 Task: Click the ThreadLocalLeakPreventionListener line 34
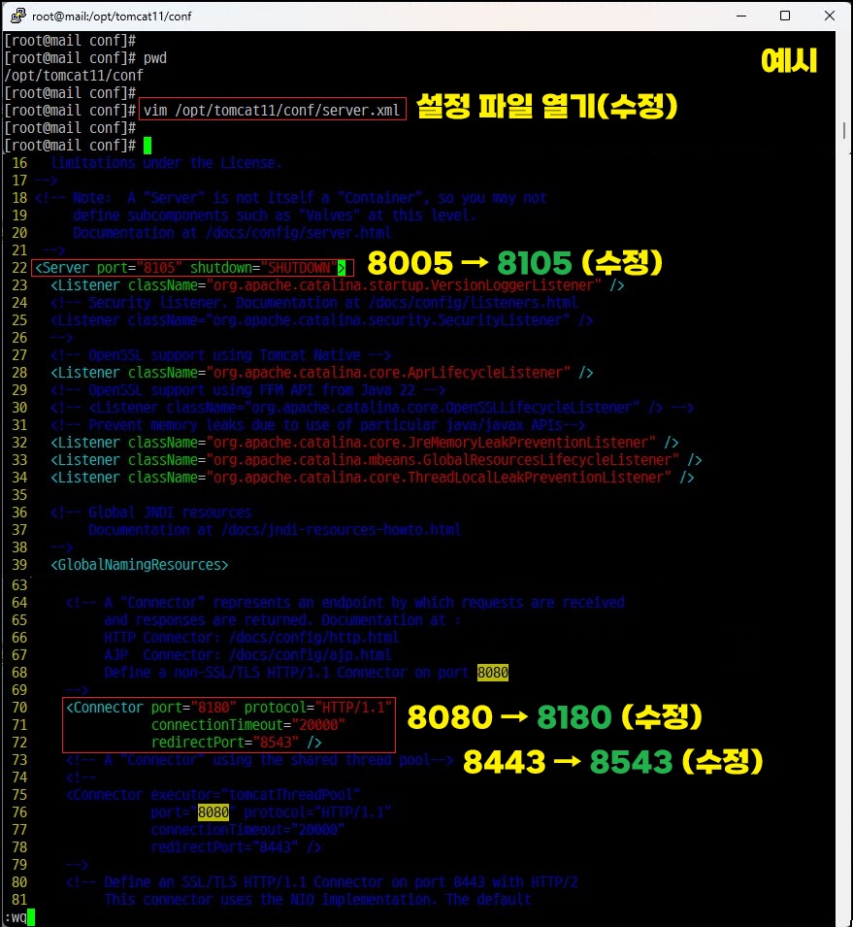373,478
